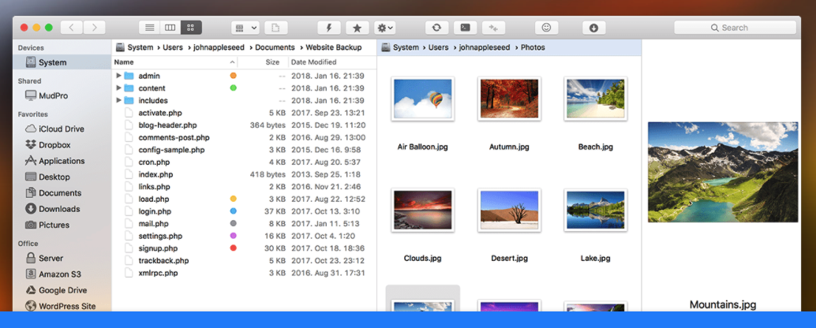Click the quick action lightning bolt icon
The width and height of the screenshot is (816, 328).
tap(328, 28)
